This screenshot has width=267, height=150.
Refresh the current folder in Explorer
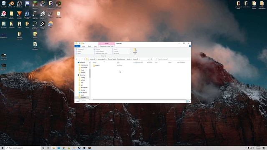tap(151, 59)
